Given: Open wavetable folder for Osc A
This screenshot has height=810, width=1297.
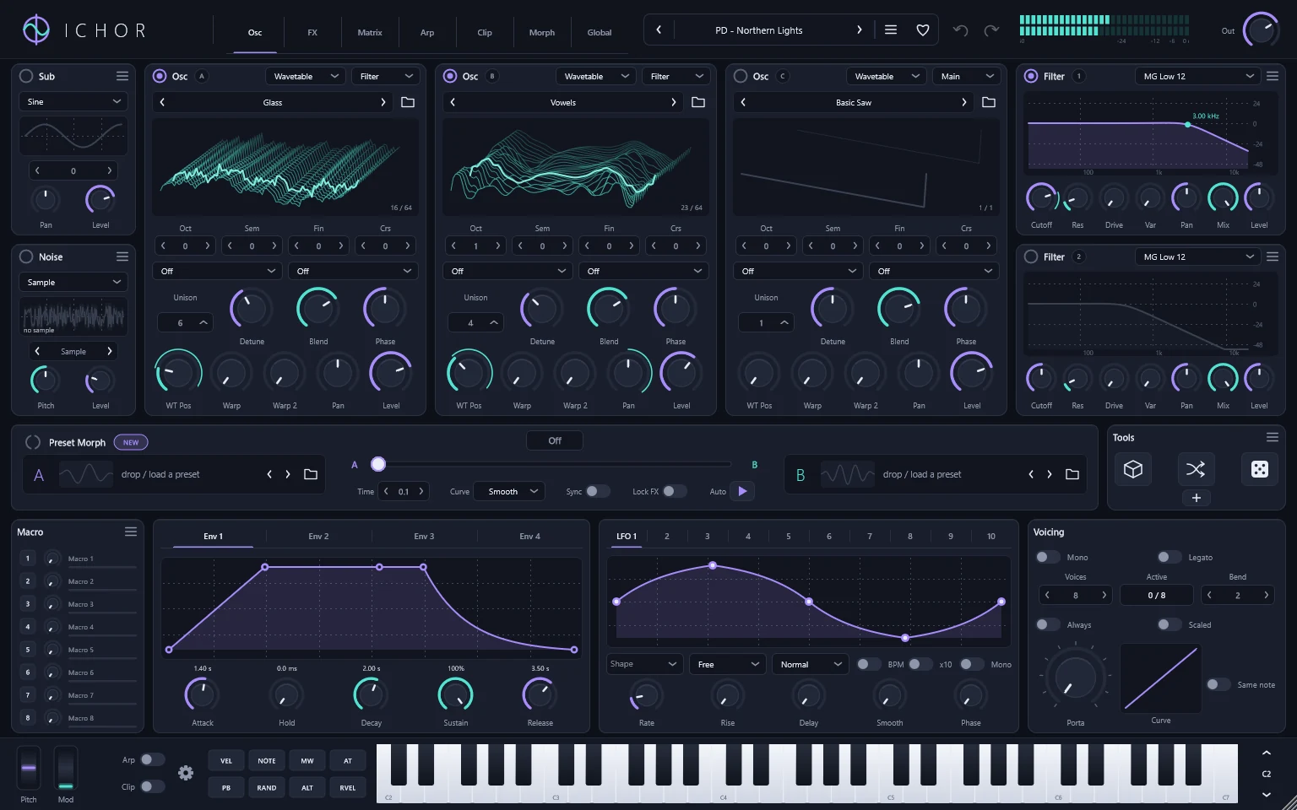Looking at the screenshot, I should (x=408, y=102).
